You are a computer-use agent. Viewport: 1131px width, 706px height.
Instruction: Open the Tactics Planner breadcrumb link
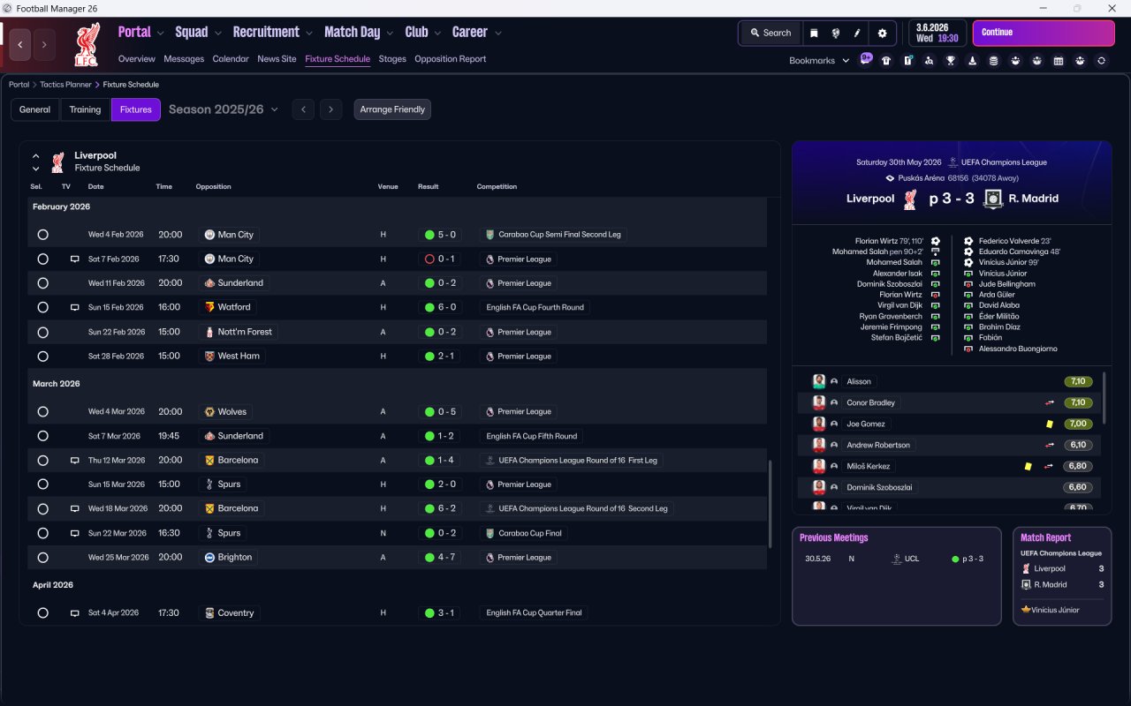pyautogui.click(x=65, y=85)
